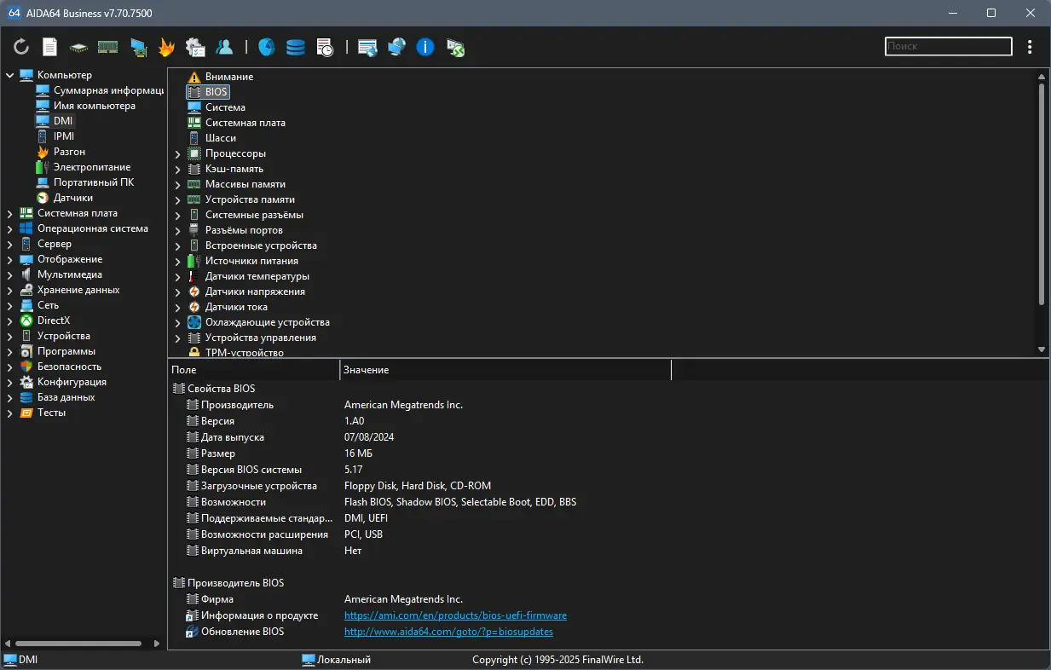Open the aida64.com biosupdates link
The width and height of the screenshot is (1051, 670).
[x=448, y=632]
